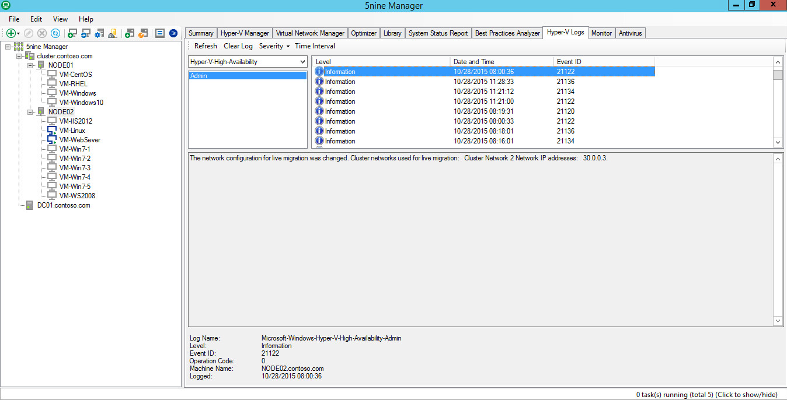Click the gray square icon with blue lines
This screenshot has height=400, width=787.
159,33
